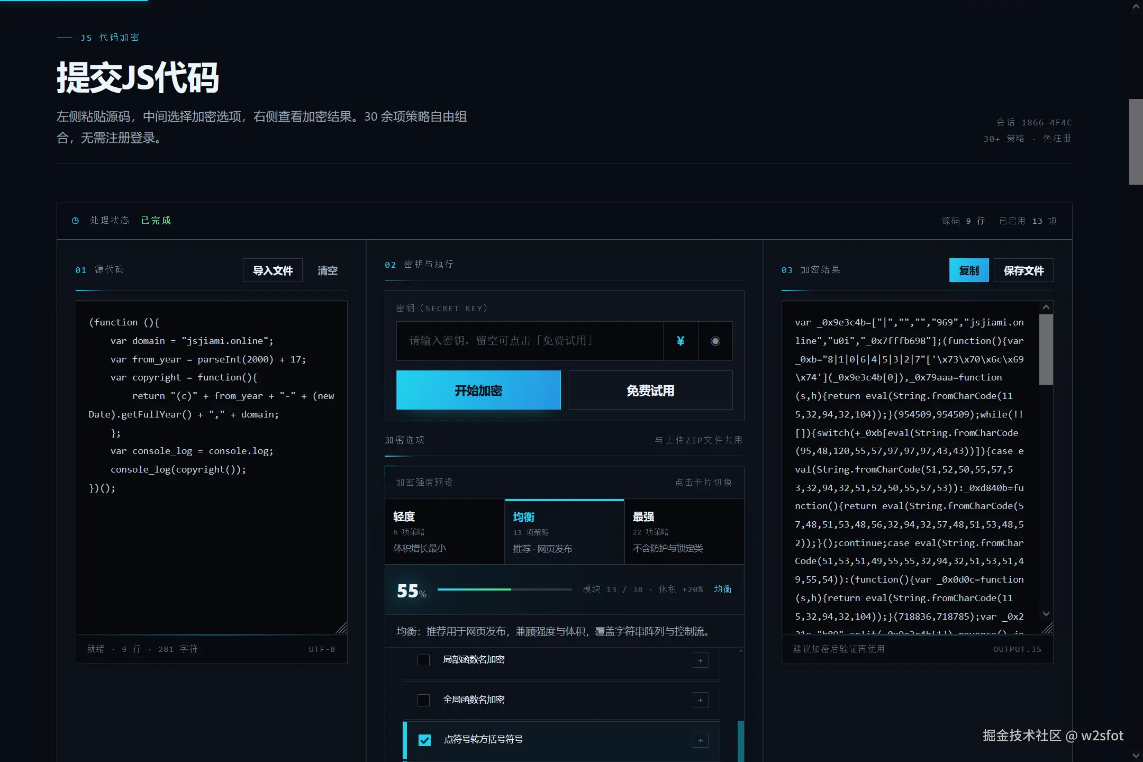Screen dimensions: 1143x762
Task: Copy result with the 复制 button
Action: pyautogui.click(x=969, y=270)
